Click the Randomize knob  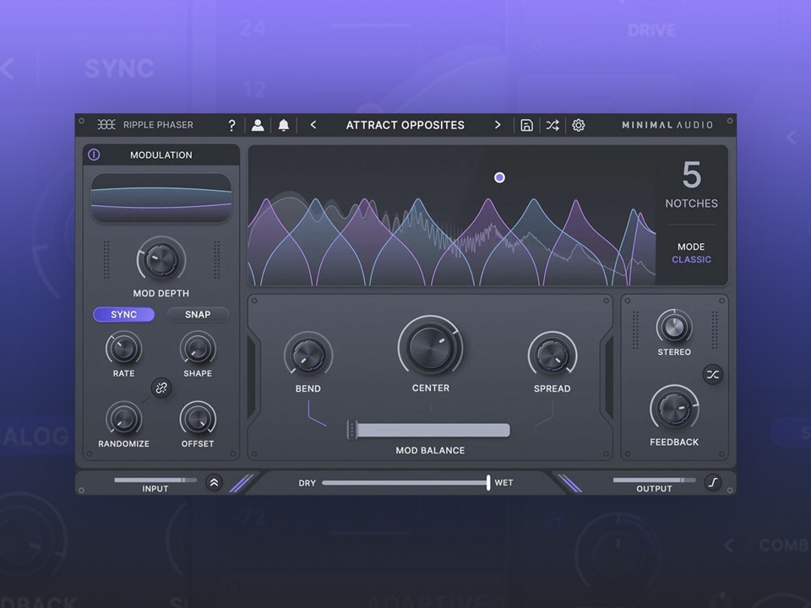click(x=123, y=420)
